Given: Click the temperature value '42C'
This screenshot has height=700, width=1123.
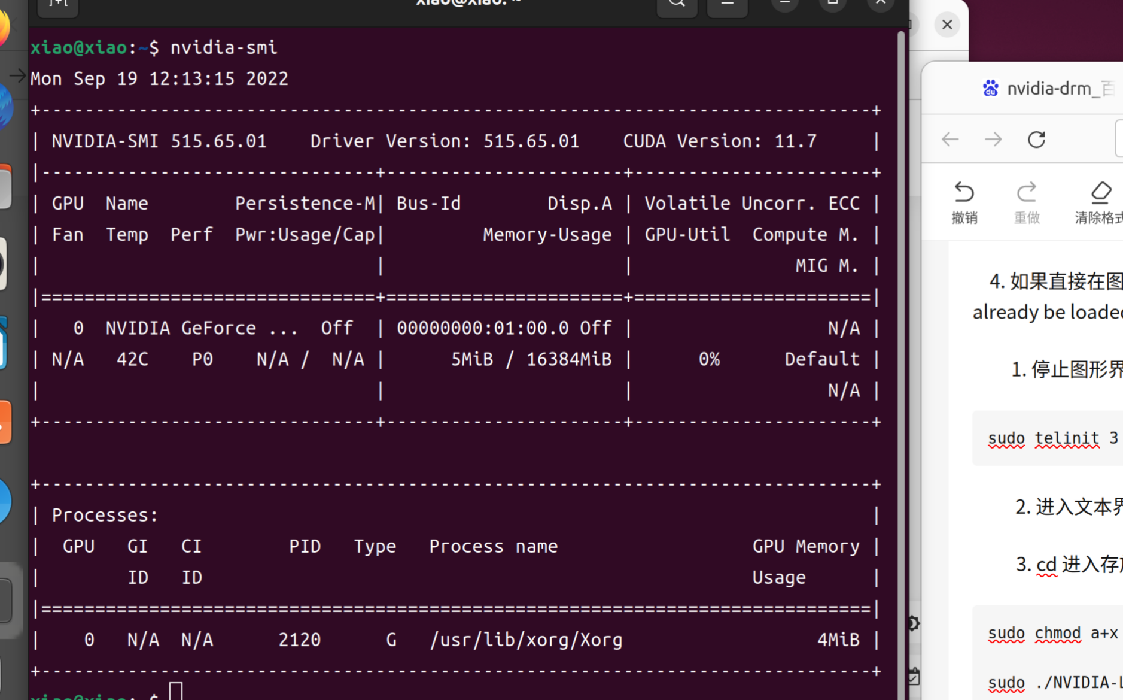Looking at the screenshot, I should (x=132, y=359).
